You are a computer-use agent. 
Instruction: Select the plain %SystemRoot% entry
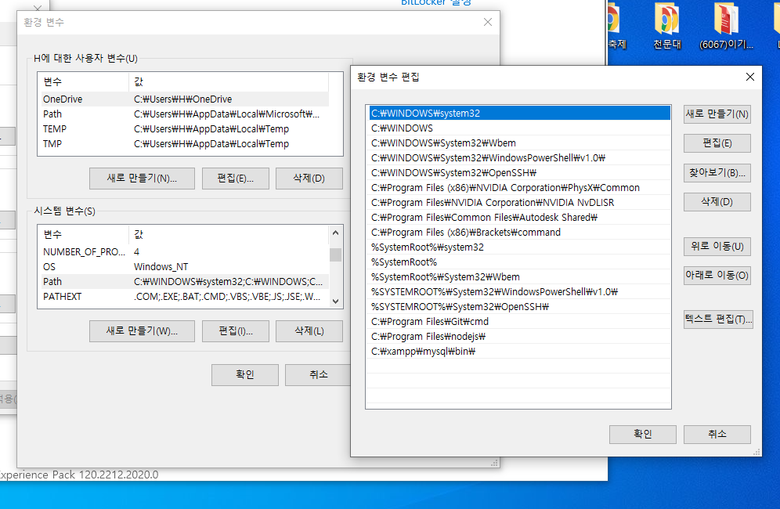point(519,262)
